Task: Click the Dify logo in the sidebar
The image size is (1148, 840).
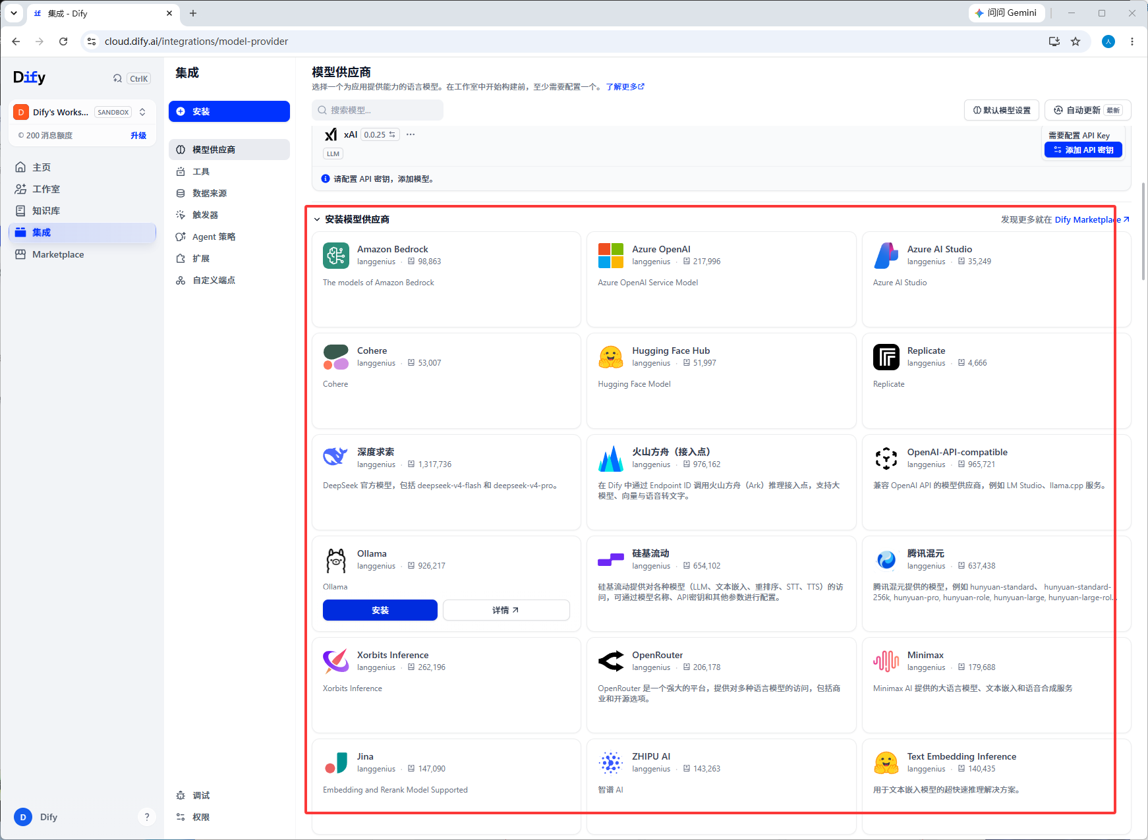Action: point(30,78)
